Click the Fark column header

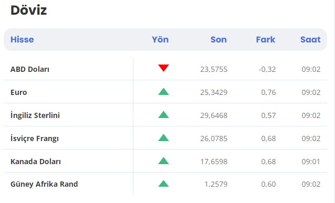[x=266, y=39]
